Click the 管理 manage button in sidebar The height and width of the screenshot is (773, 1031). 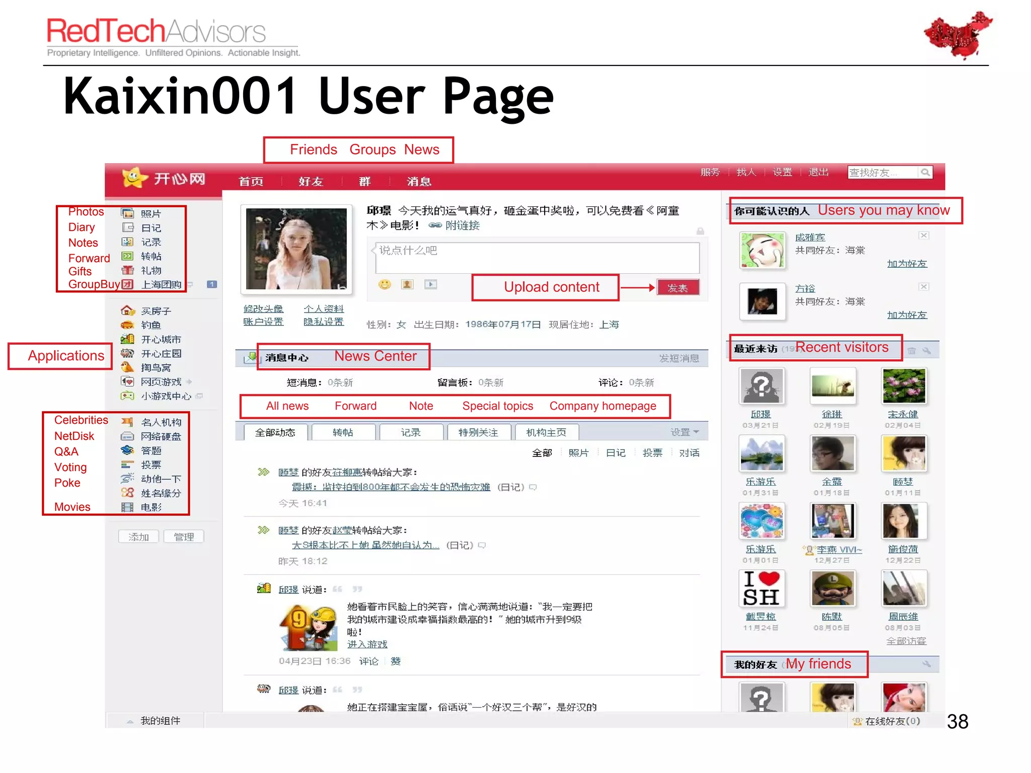[184, 537]
